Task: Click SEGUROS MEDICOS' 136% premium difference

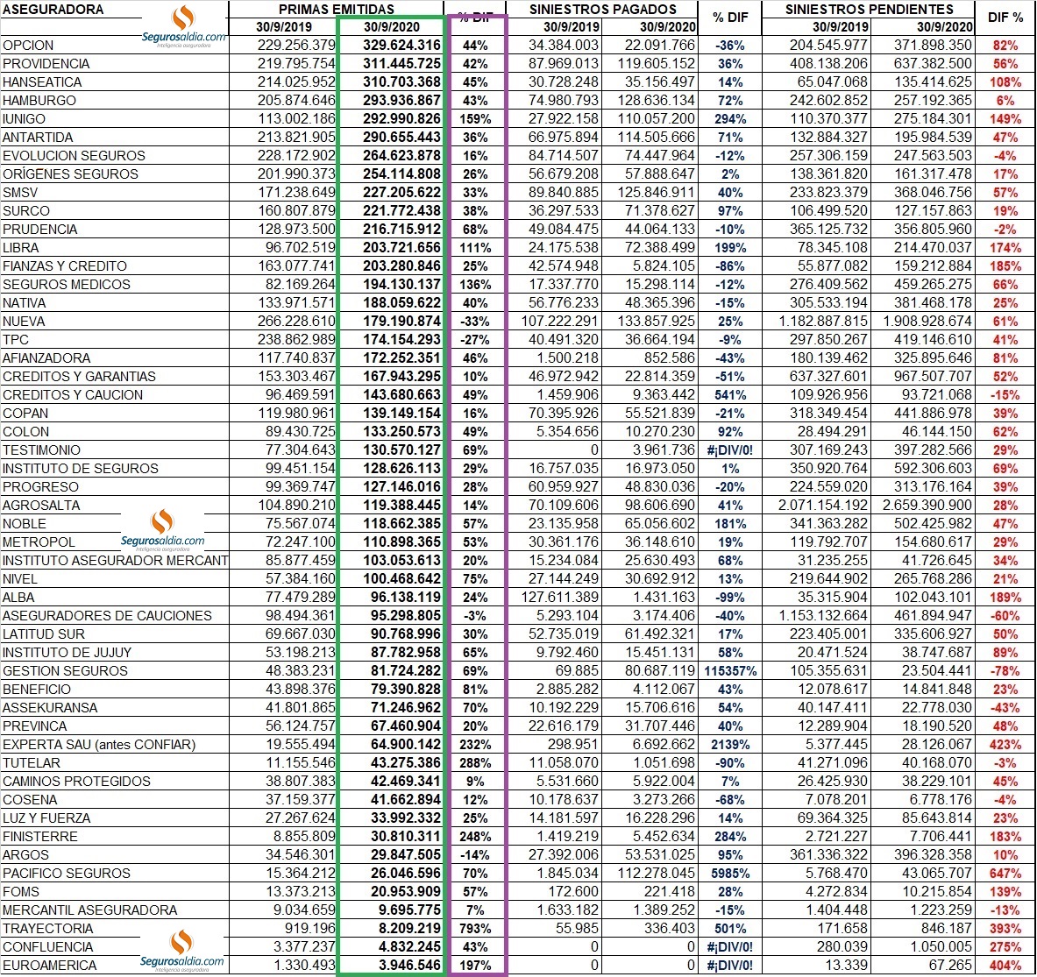Action: coord(475,285)
